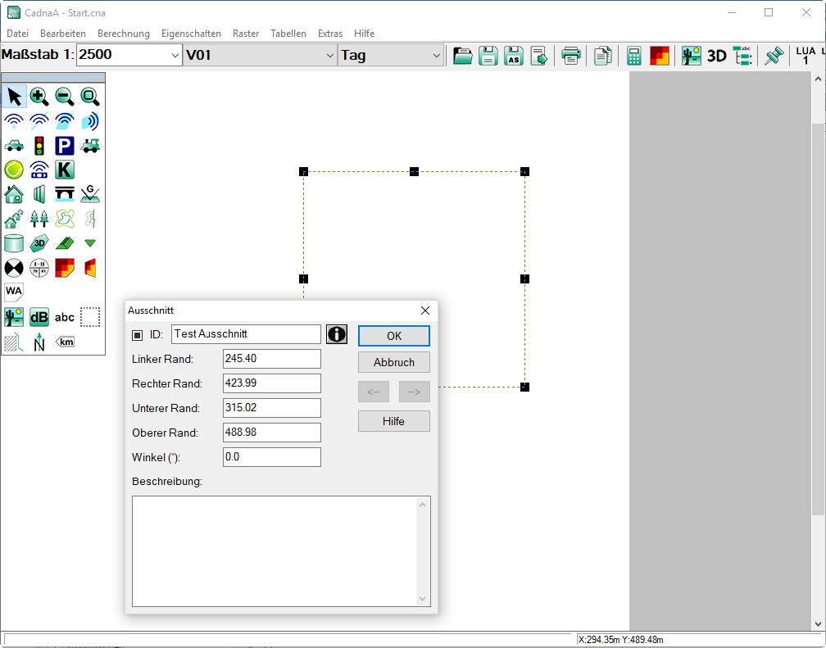Click the Oberer Rand input field

[x=272, y=433]
